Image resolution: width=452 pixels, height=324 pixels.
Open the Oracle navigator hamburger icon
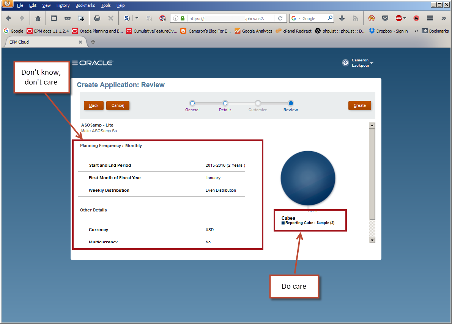click(75, 63)
